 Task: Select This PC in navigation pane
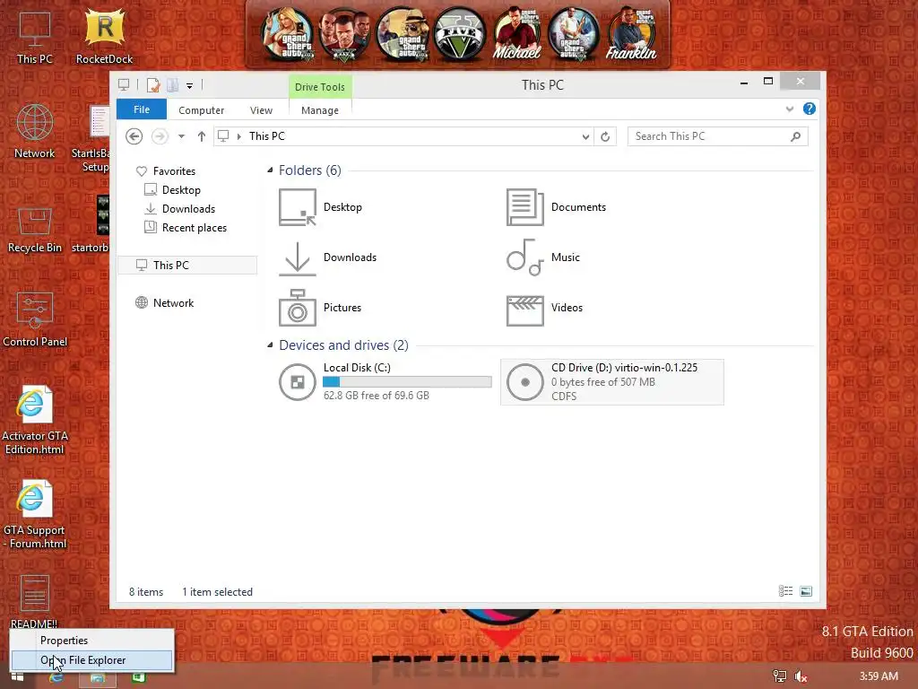[187, 266]
